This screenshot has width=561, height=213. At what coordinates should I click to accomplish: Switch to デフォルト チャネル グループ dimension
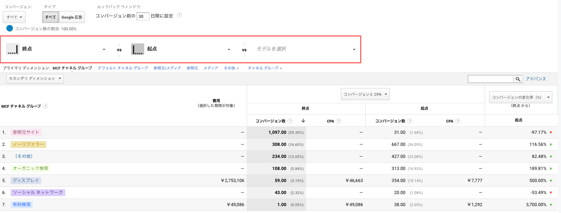click(x=122, y=68)
